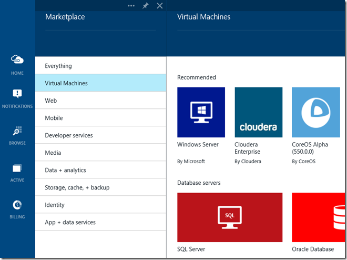347x260 pixels.
Task: Open the Billing icon
Action: coord(17,205)
